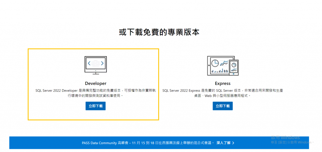Image resolution: width=322 pixels, height=152 pixels.
Task: Open 深入了解 link in PASS banner
Action: pyautogui.click(x=225, y=143)
